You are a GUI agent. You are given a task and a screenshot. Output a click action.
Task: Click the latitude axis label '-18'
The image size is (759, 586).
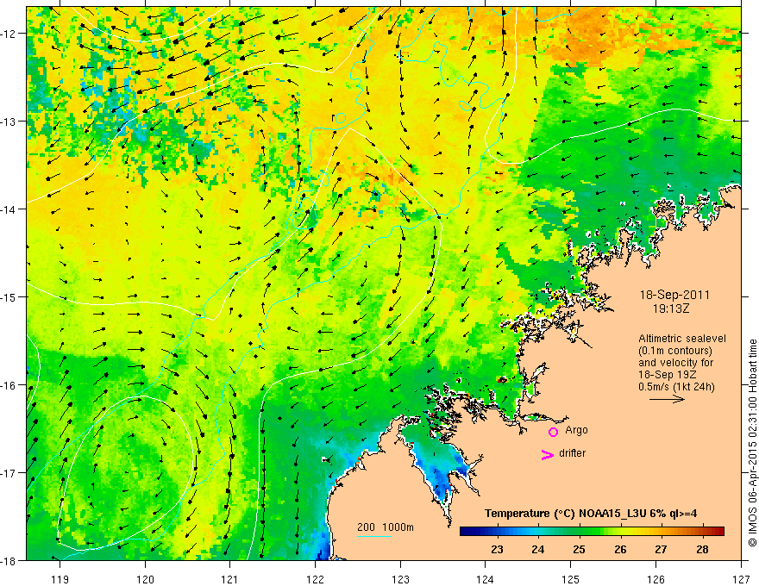point(9,560)
